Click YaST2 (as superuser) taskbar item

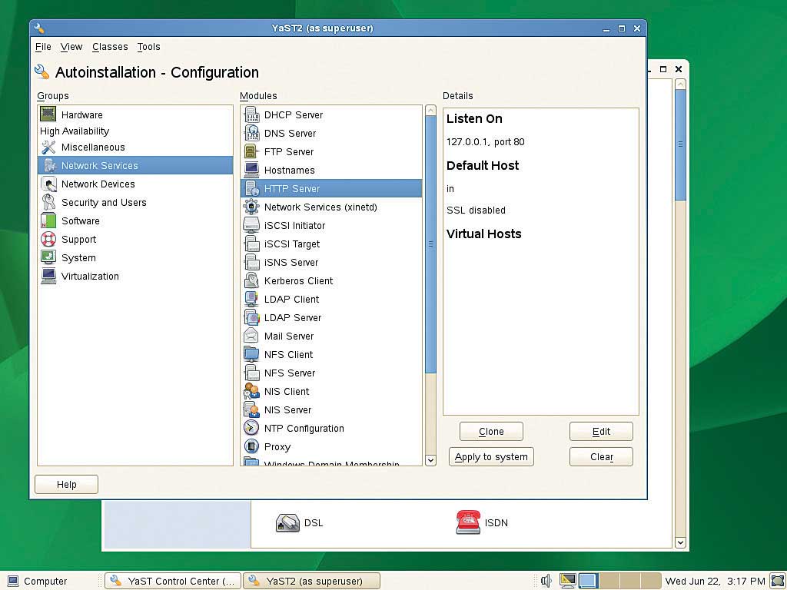(312, 581)
